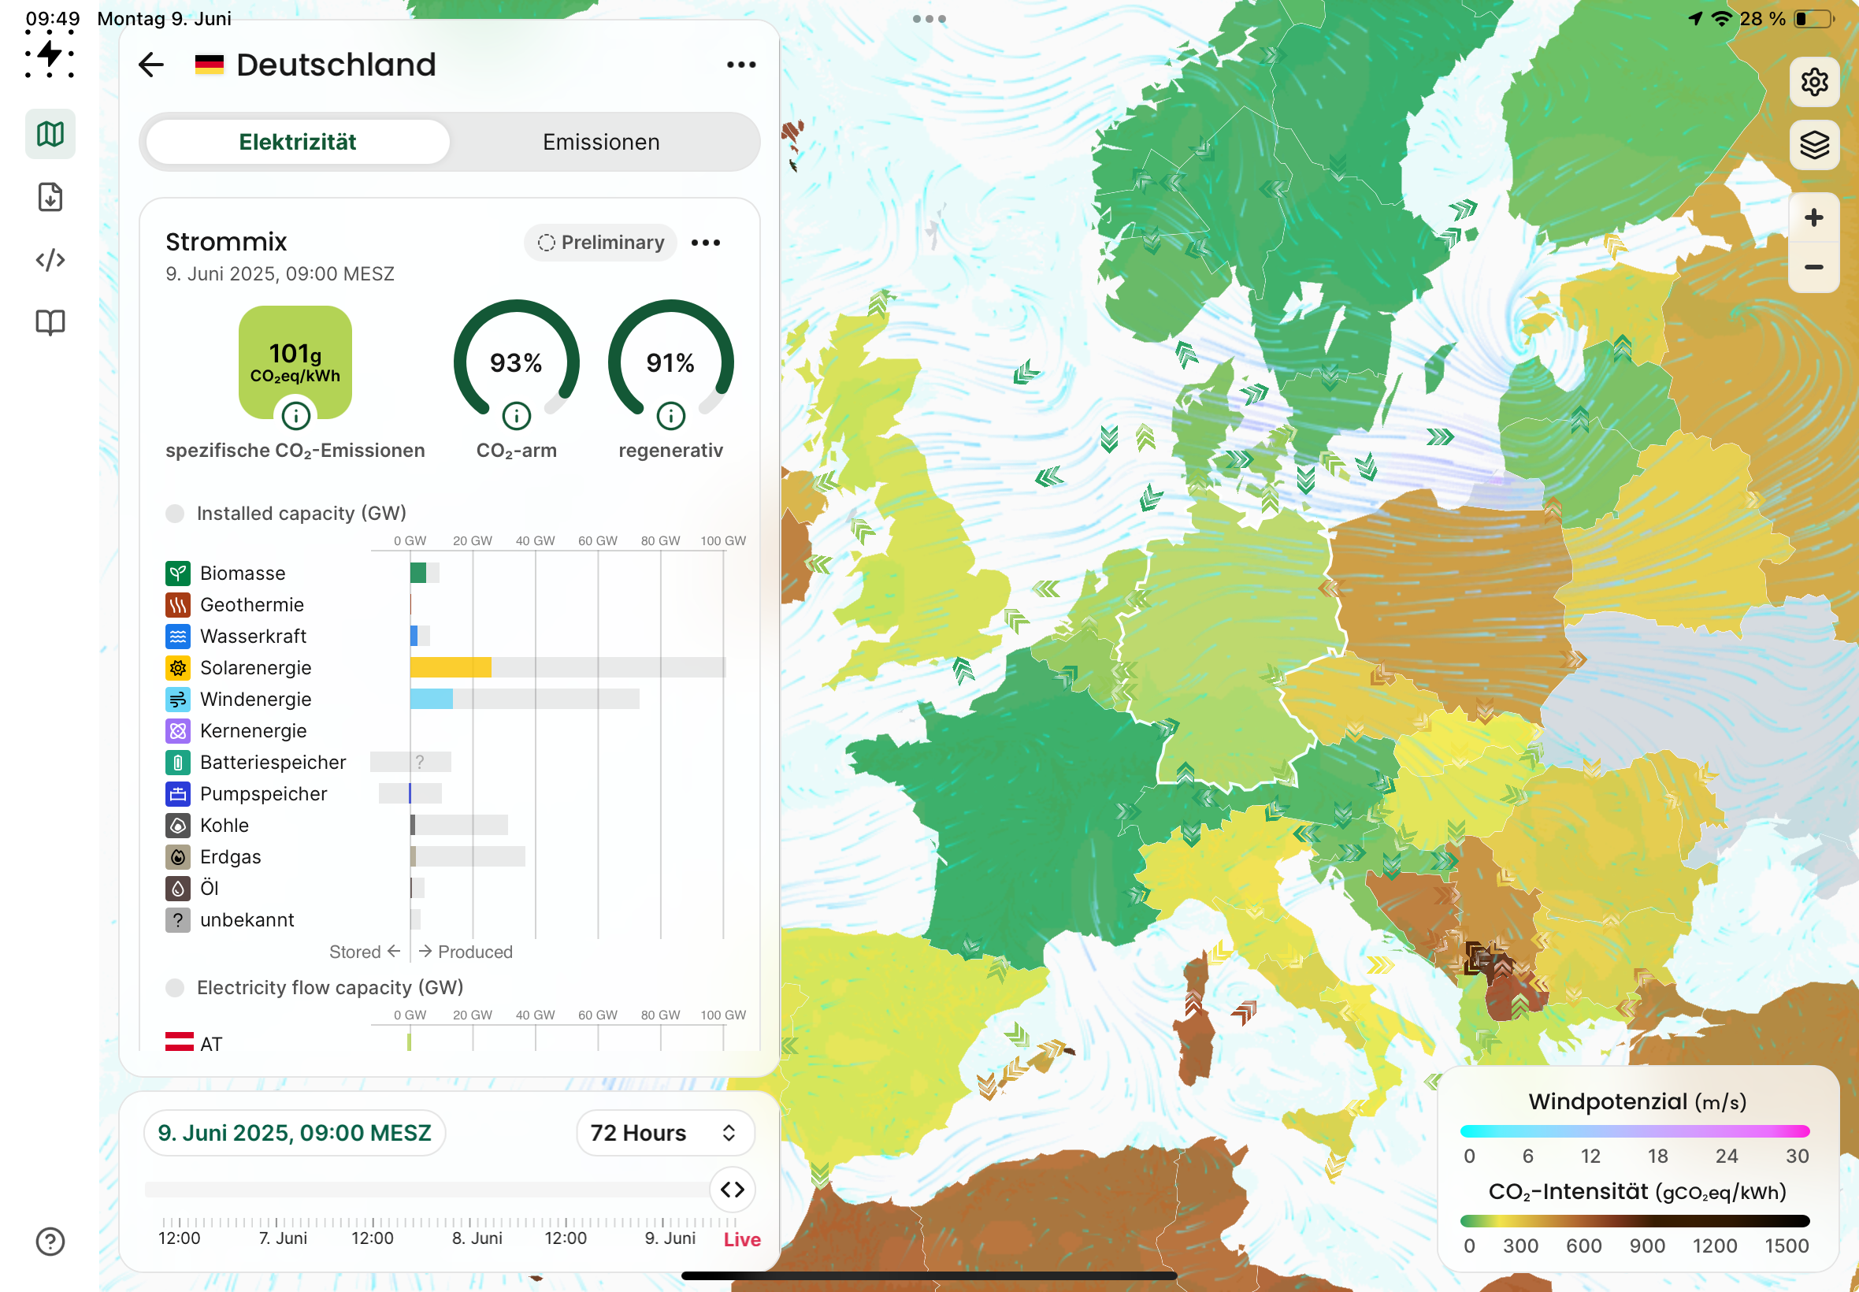Click the Kohle row label
1859x1292 pixels.
click(x=224, y=826)
